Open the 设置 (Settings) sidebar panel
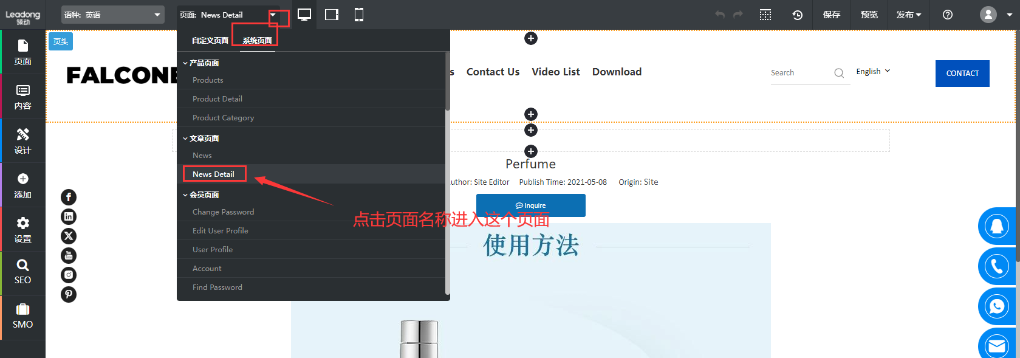Screen dimensions: 1020x358 [22, 230]
